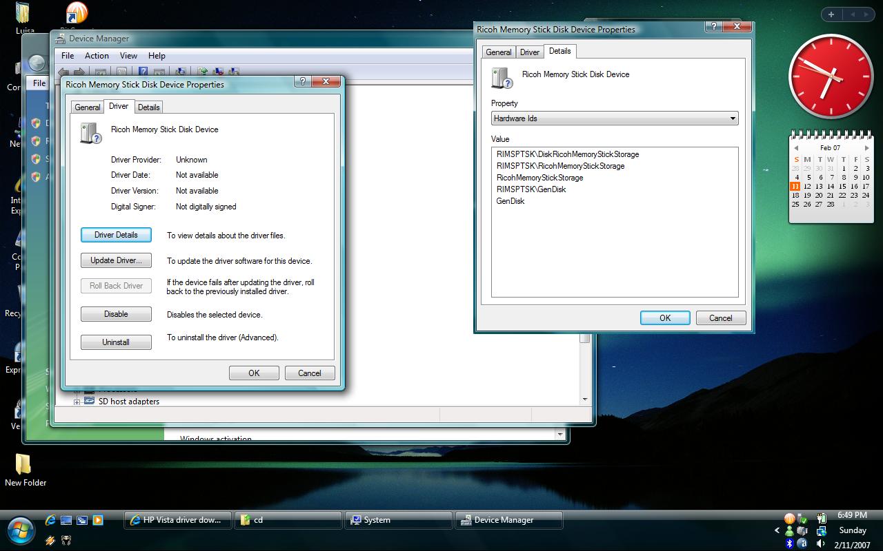Image resolution: width=883 pixels, height=551 pixels.
Task: Select Details tab in right properties dialog
Action: pos(559,51)
